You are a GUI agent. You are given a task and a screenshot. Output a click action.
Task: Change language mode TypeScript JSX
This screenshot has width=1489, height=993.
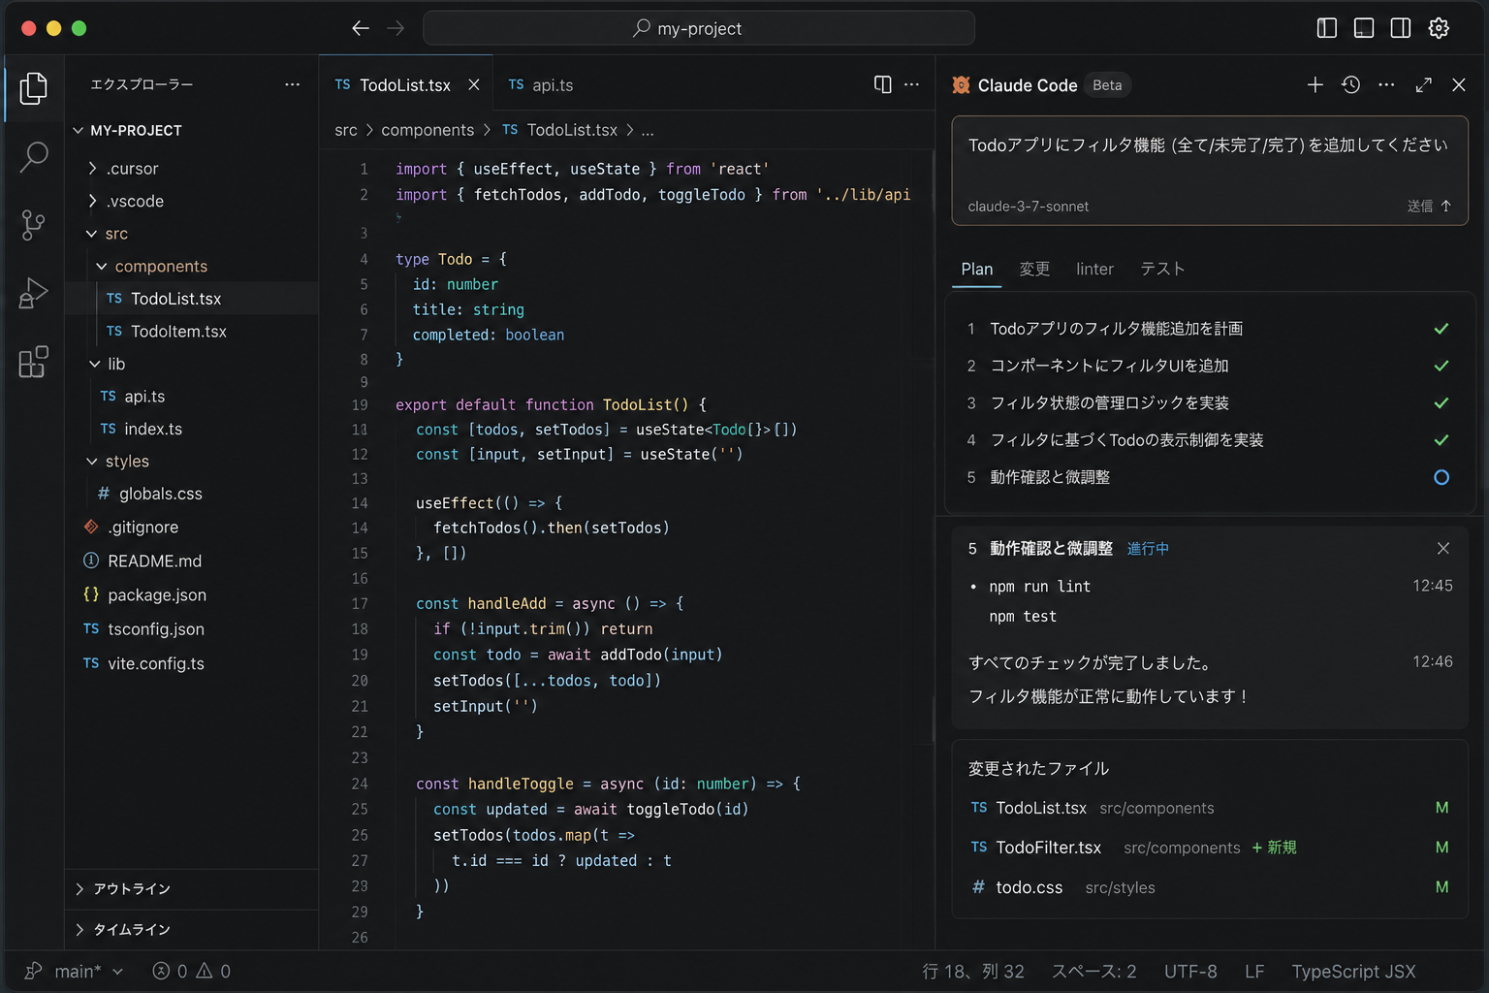(x=1353, y=971)
